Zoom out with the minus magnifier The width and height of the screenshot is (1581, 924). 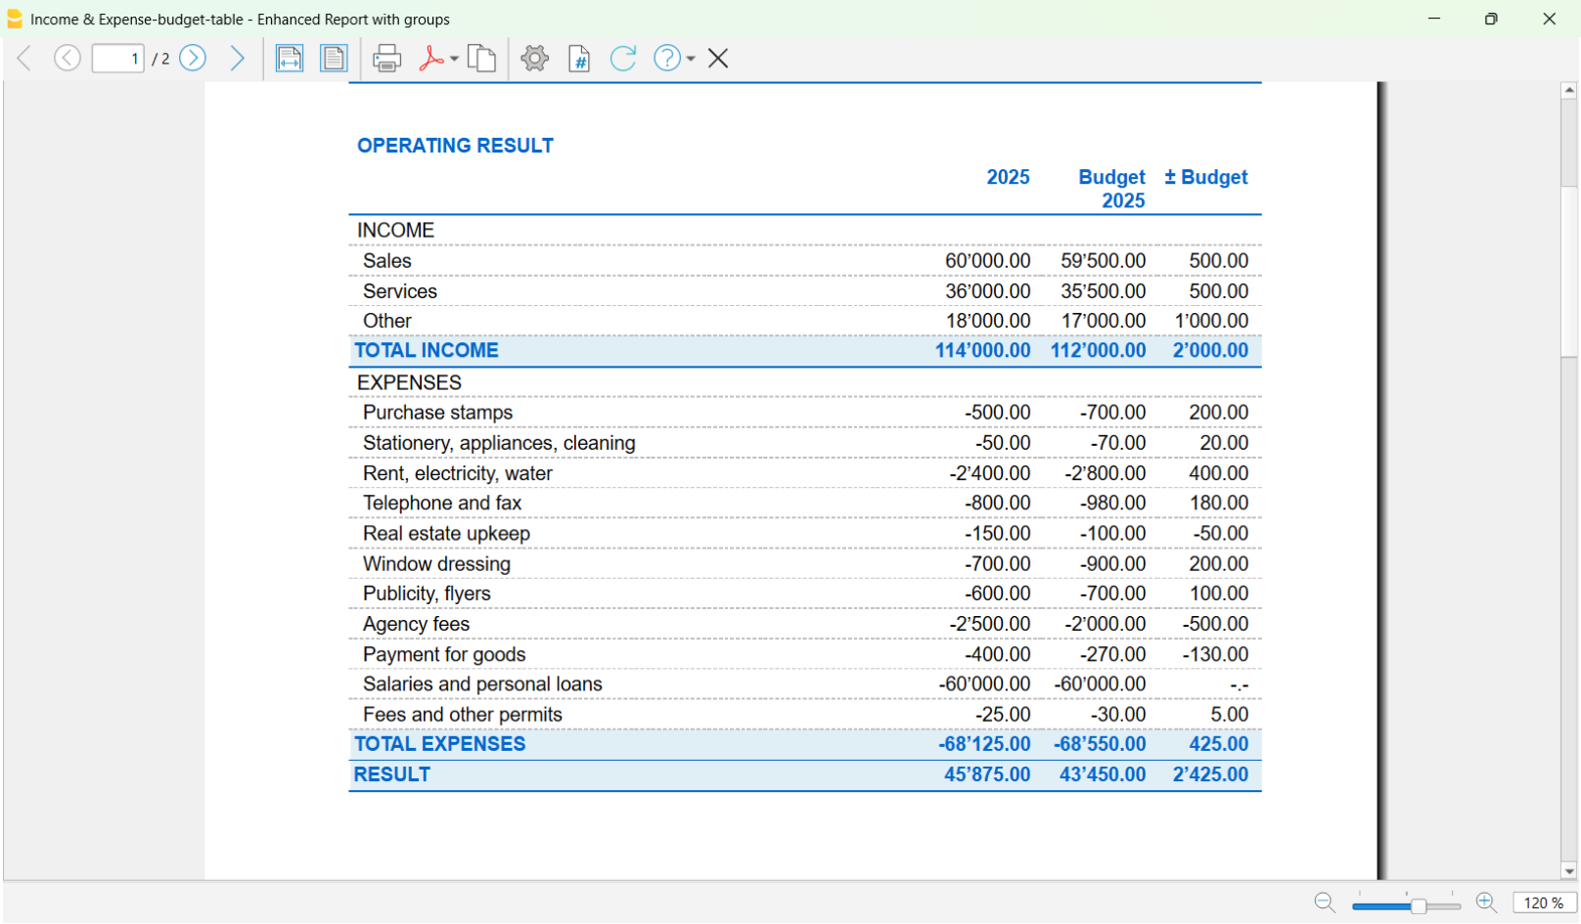click(x=1325, y=902)
